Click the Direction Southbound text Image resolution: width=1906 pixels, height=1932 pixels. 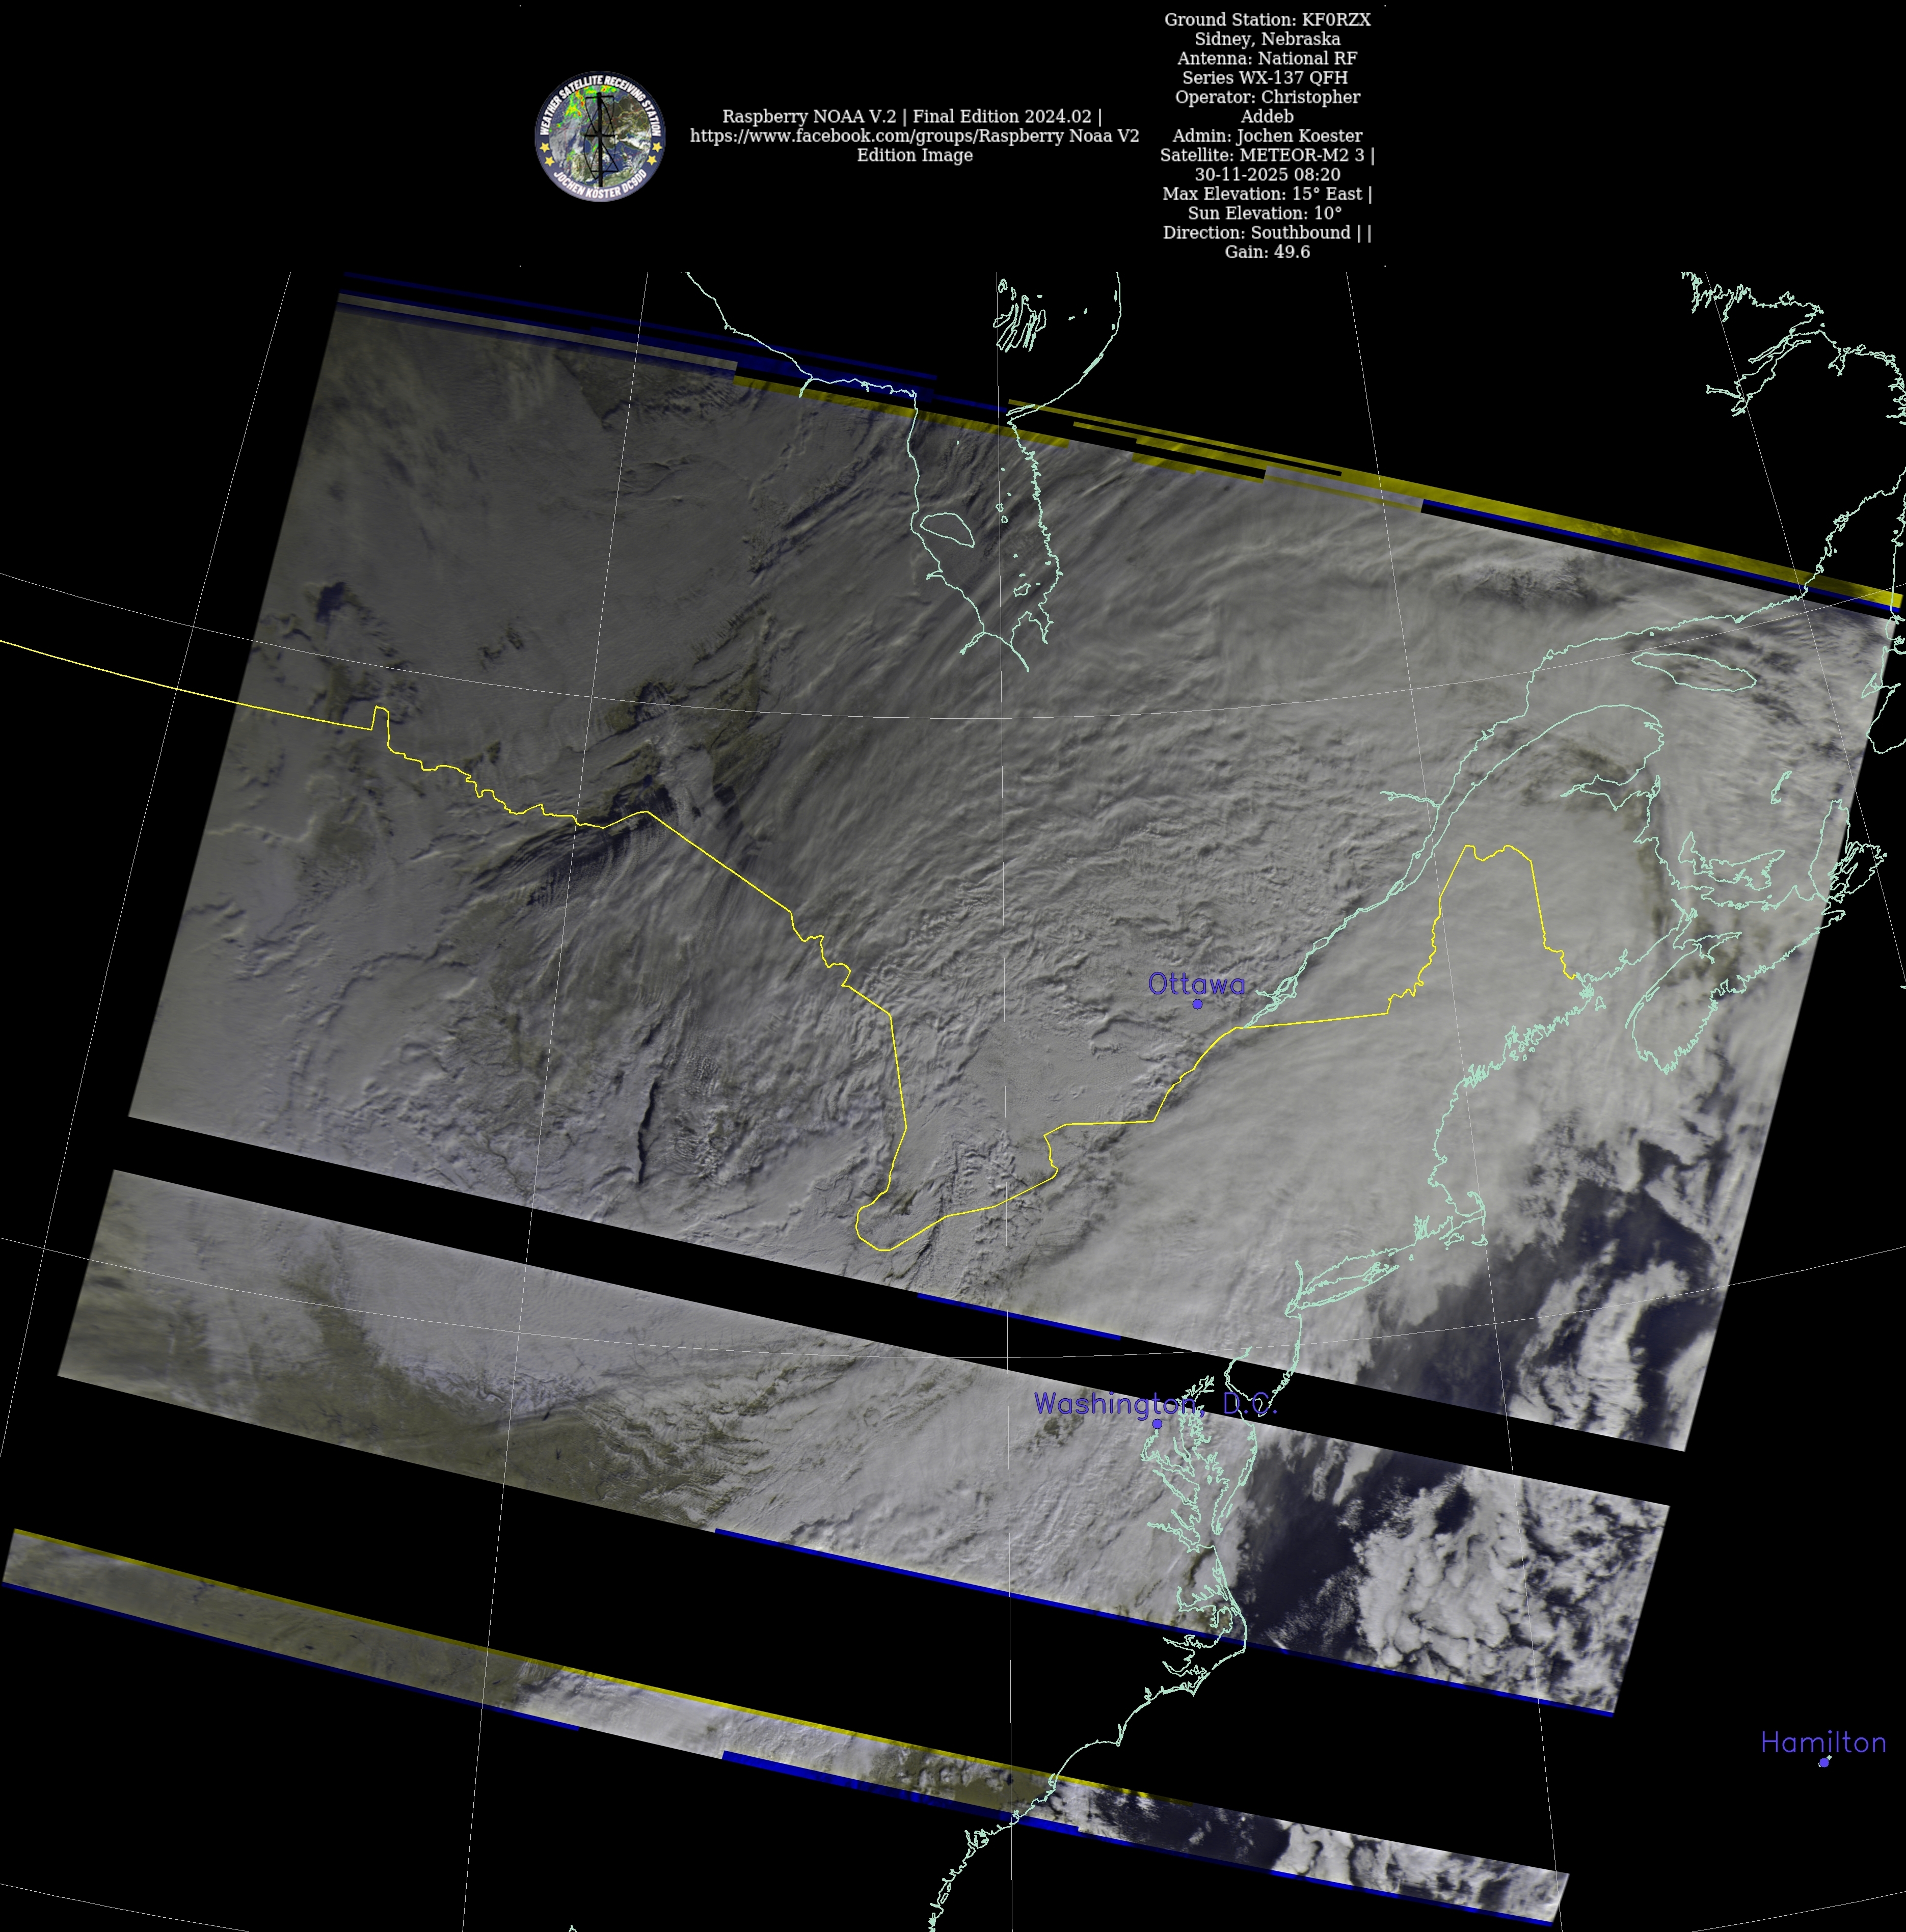(x=1267, y=232)
